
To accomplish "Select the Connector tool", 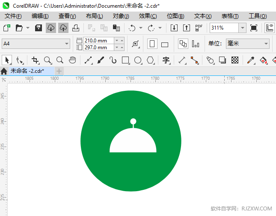I will click(x=195, y=60).
